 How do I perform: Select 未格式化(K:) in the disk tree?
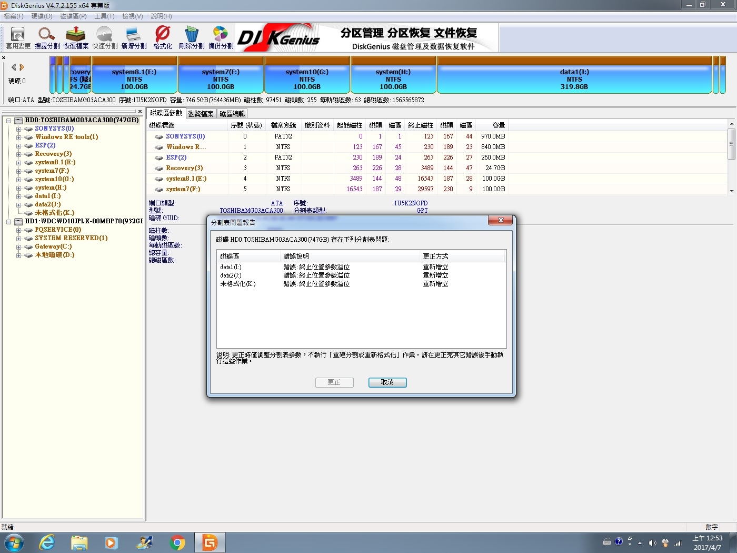[54, 213]
